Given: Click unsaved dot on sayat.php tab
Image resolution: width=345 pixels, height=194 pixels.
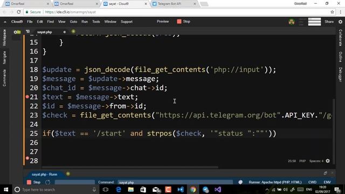Looking at the screenshot, I should (65, 32).
